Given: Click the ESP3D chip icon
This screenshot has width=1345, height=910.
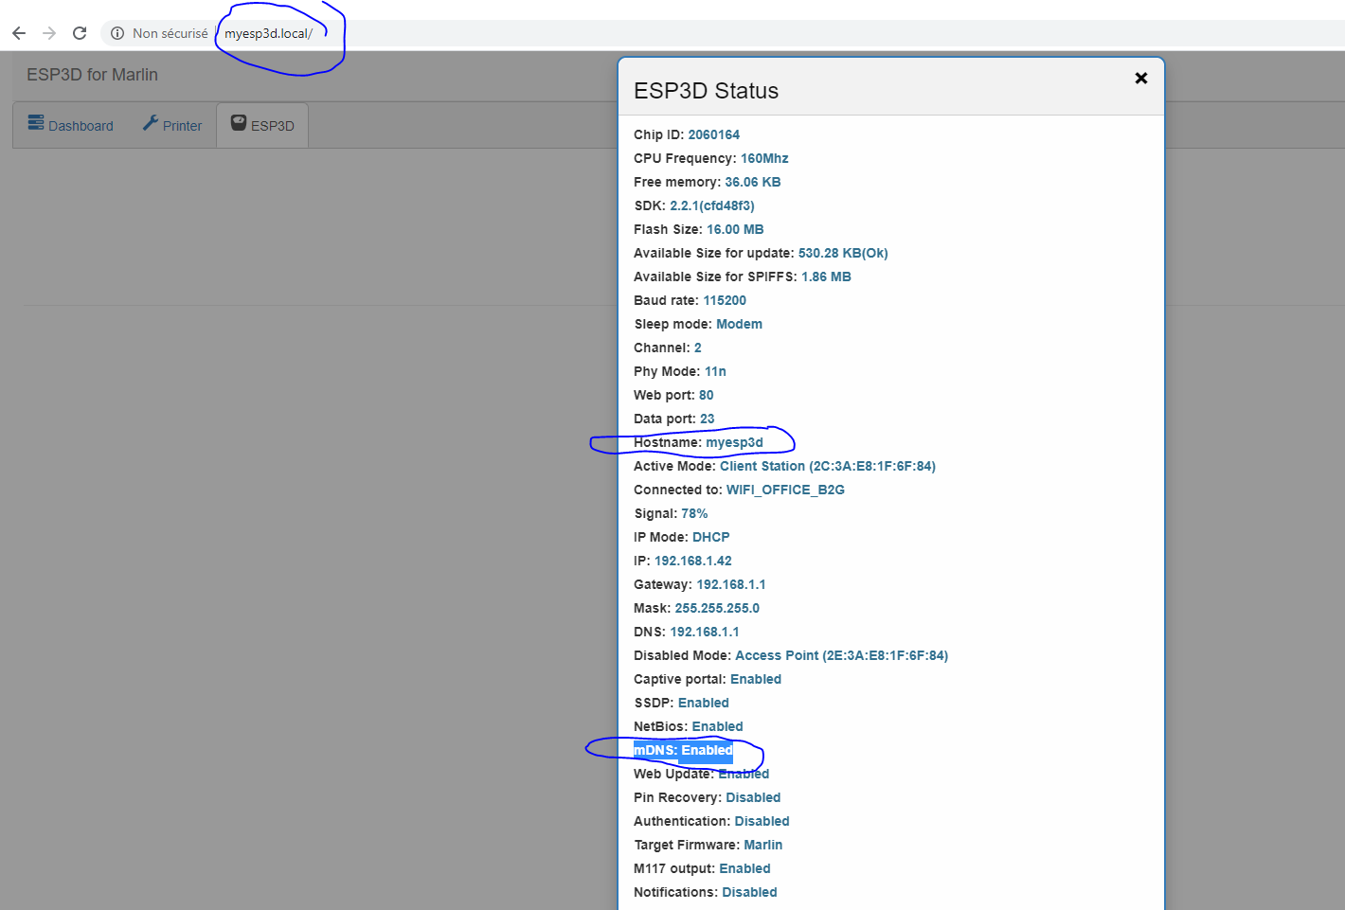Looking at the screenshot, I should coord(236,123).
